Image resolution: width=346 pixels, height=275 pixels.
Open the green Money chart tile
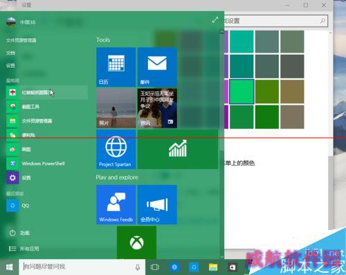coord(178,149)
